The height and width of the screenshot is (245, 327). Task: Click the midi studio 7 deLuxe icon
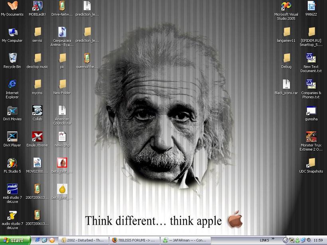(12, 189)
